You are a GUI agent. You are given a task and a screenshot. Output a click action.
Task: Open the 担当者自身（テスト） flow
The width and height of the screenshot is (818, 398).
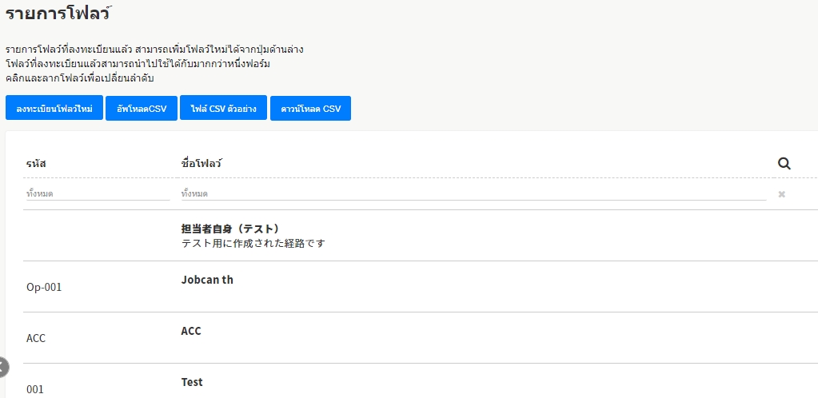(229, 229)
